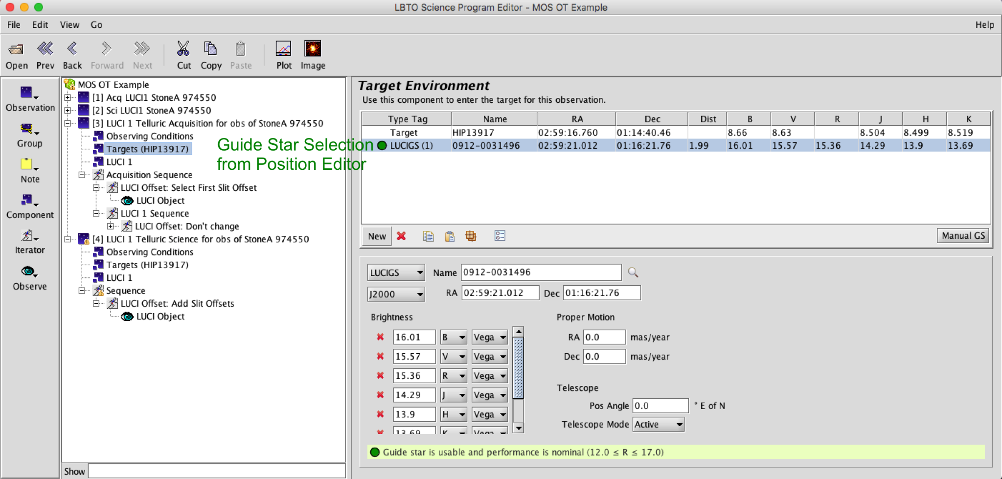Open the J2000 coordinate system dropdown
The width and height of the screenshot is (1002, 479).
pos(396,294)
